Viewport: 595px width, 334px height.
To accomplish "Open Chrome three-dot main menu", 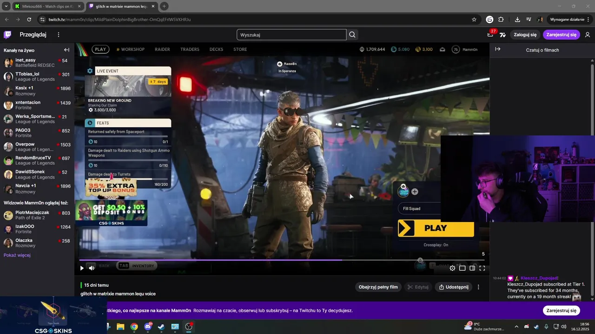I will click(x=589, y=19).
